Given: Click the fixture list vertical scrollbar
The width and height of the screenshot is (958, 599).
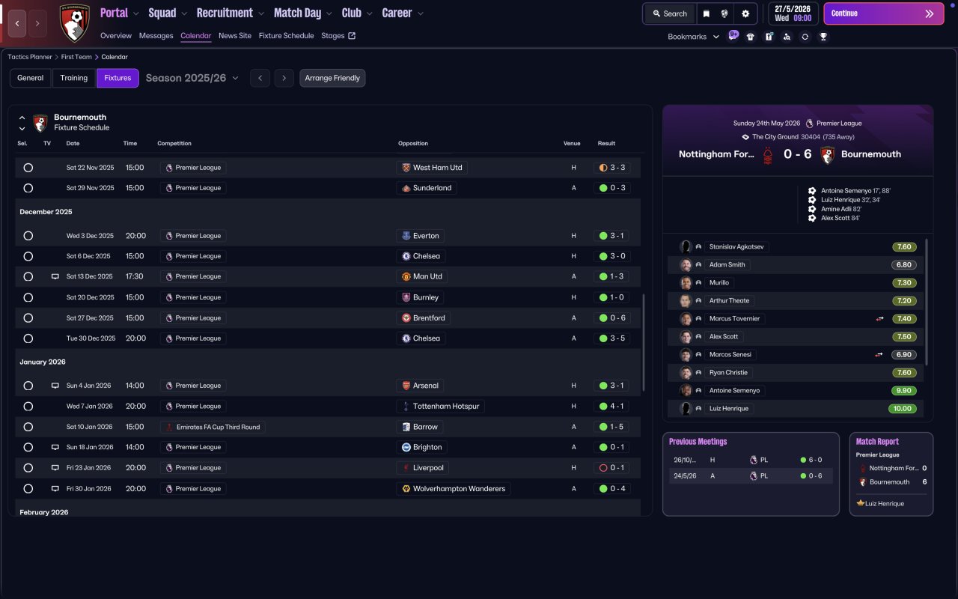Looking at the screenshot, I should 644,342.
